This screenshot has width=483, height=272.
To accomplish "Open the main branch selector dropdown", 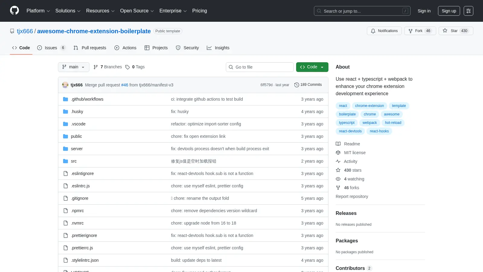I will coord(74,67).
